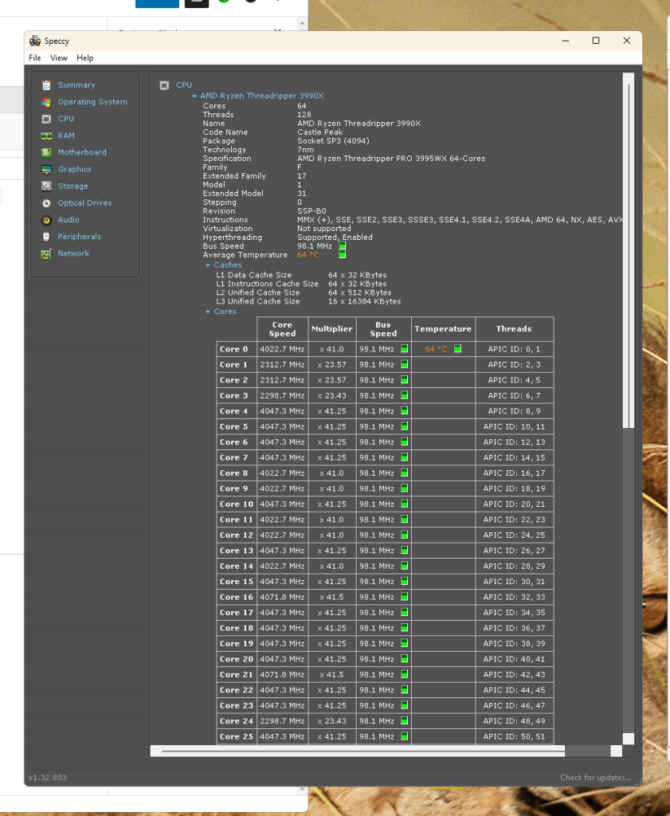Click Core 25 bus speed green indicator
The image size is (670, 816).
404,736
